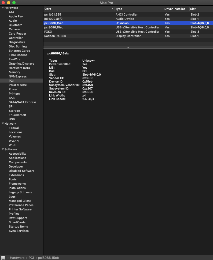Select Fonts under Software
The image size is (213, 260).
(13, 179)
